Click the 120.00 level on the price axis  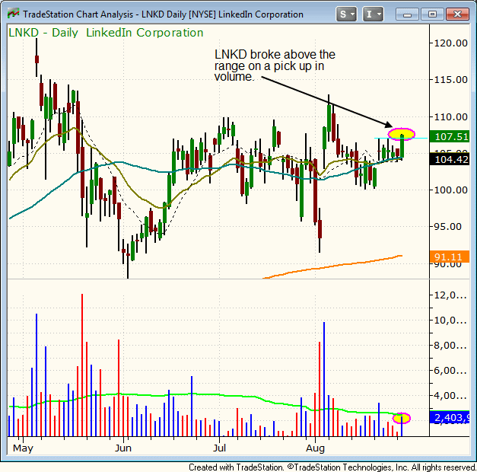(451, 43)
